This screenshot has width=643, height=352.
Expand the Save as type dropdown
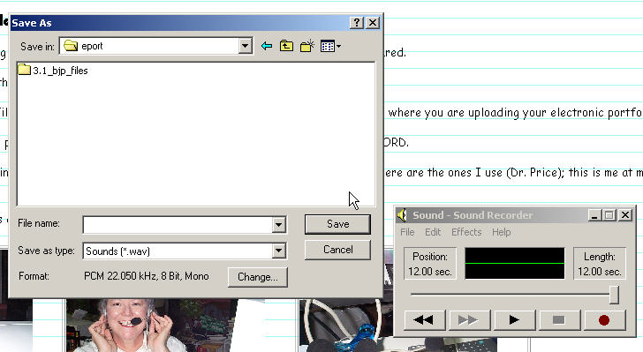point(278,251)
